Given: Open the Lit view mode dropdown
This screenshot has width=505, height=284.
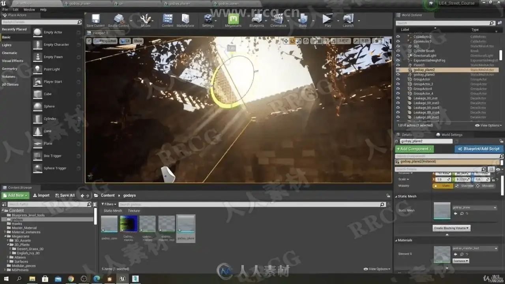Looking at the screenshot, I should 125,41.
